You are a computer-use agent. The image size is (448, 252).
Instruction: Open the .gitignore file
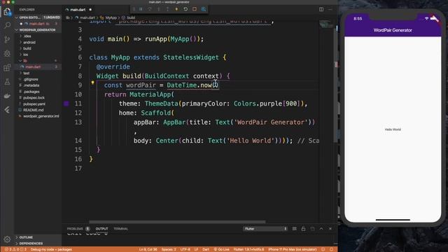(x=31, y=79)
